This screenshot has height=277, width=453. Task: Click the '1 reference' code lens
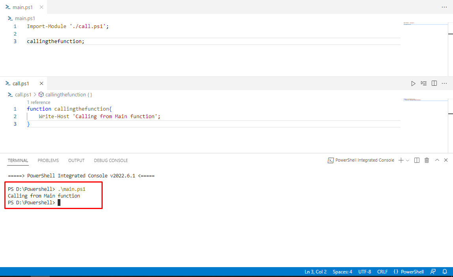pos(38,102)
